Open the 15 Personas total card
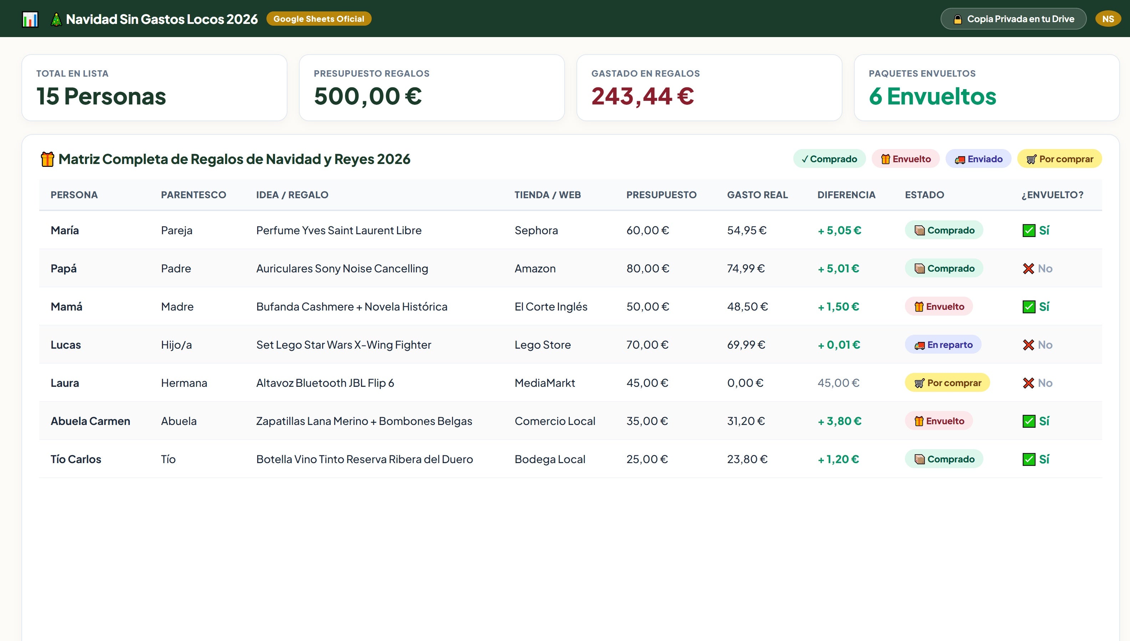 [154, 88]
